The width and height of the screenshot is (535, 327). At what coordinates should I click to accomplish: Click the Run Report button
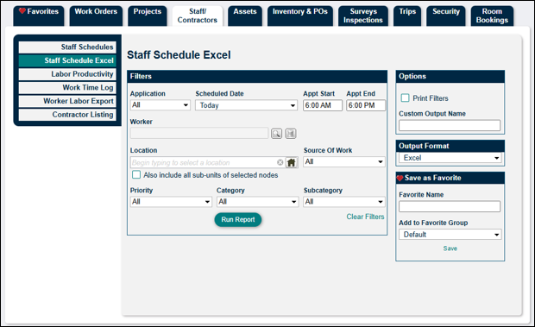[238, 220]
